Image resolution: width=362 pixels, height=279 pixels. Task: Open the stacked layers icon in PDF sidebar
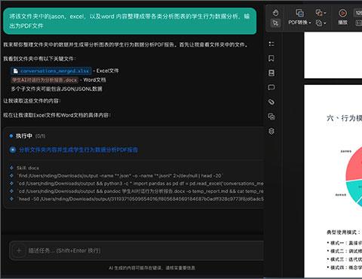coord(271,131)
